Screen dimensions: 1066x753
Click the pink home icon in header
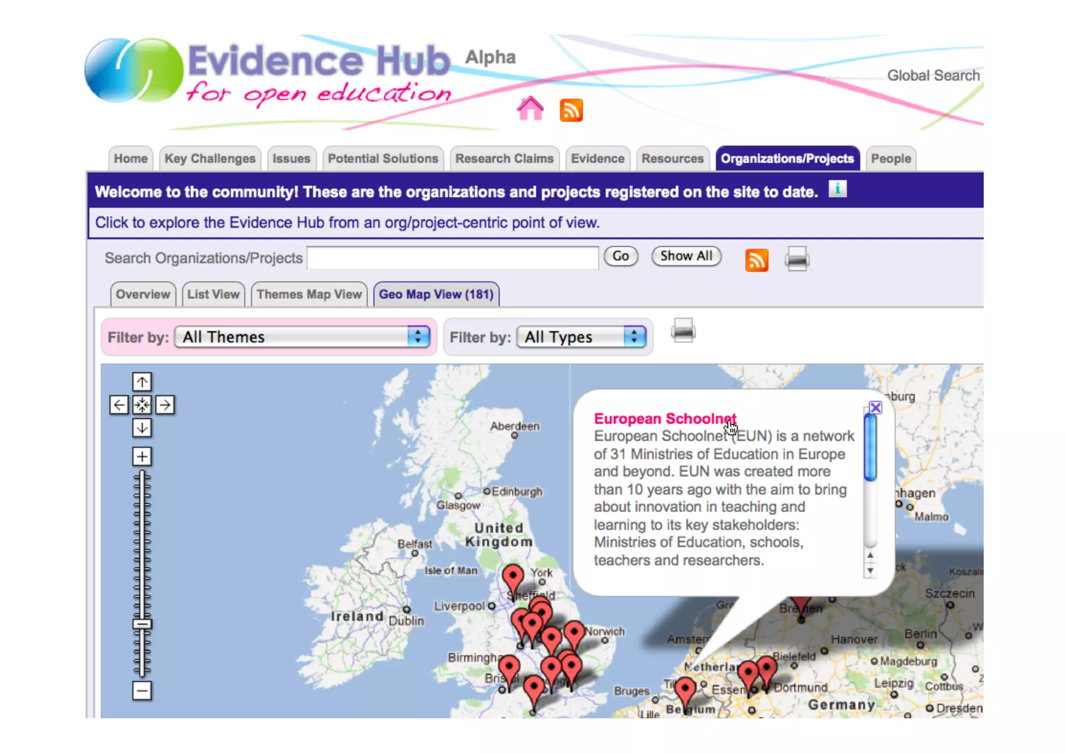pos(530,108)
